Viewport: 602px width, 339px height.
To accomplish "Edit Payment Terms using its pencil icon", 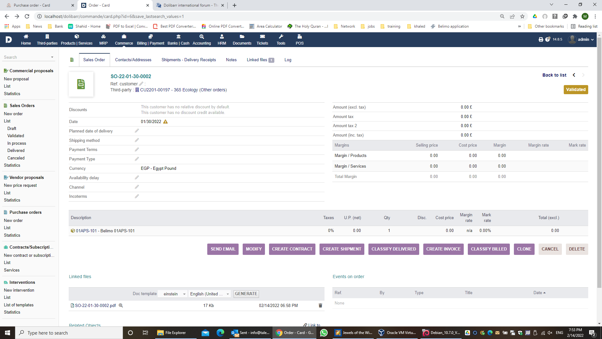I will pyautogui.click(x=137, y=149).
